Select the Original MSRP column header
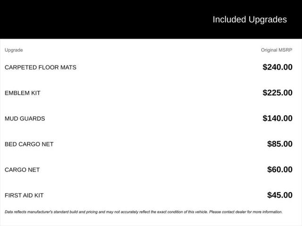Viewport: 302px width, 226px height. pyautogui.click(x=277, y=50)
